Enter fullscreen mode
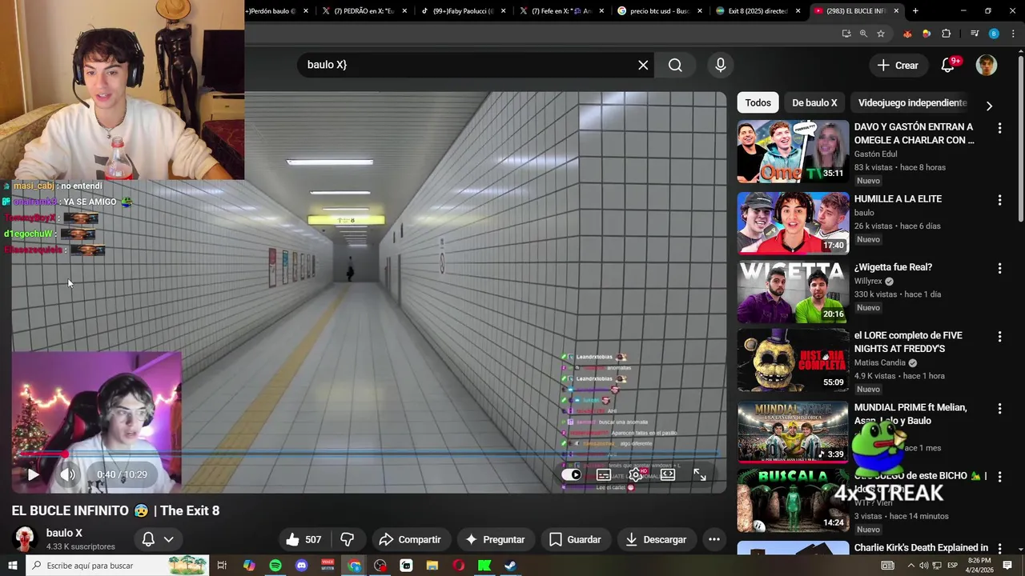The width and height of the screenshot is (1025, 576). (x=700, y=474)
